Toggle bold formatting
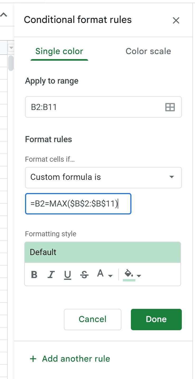The height and width of the screenshot is (379, 195). (34, 275)
